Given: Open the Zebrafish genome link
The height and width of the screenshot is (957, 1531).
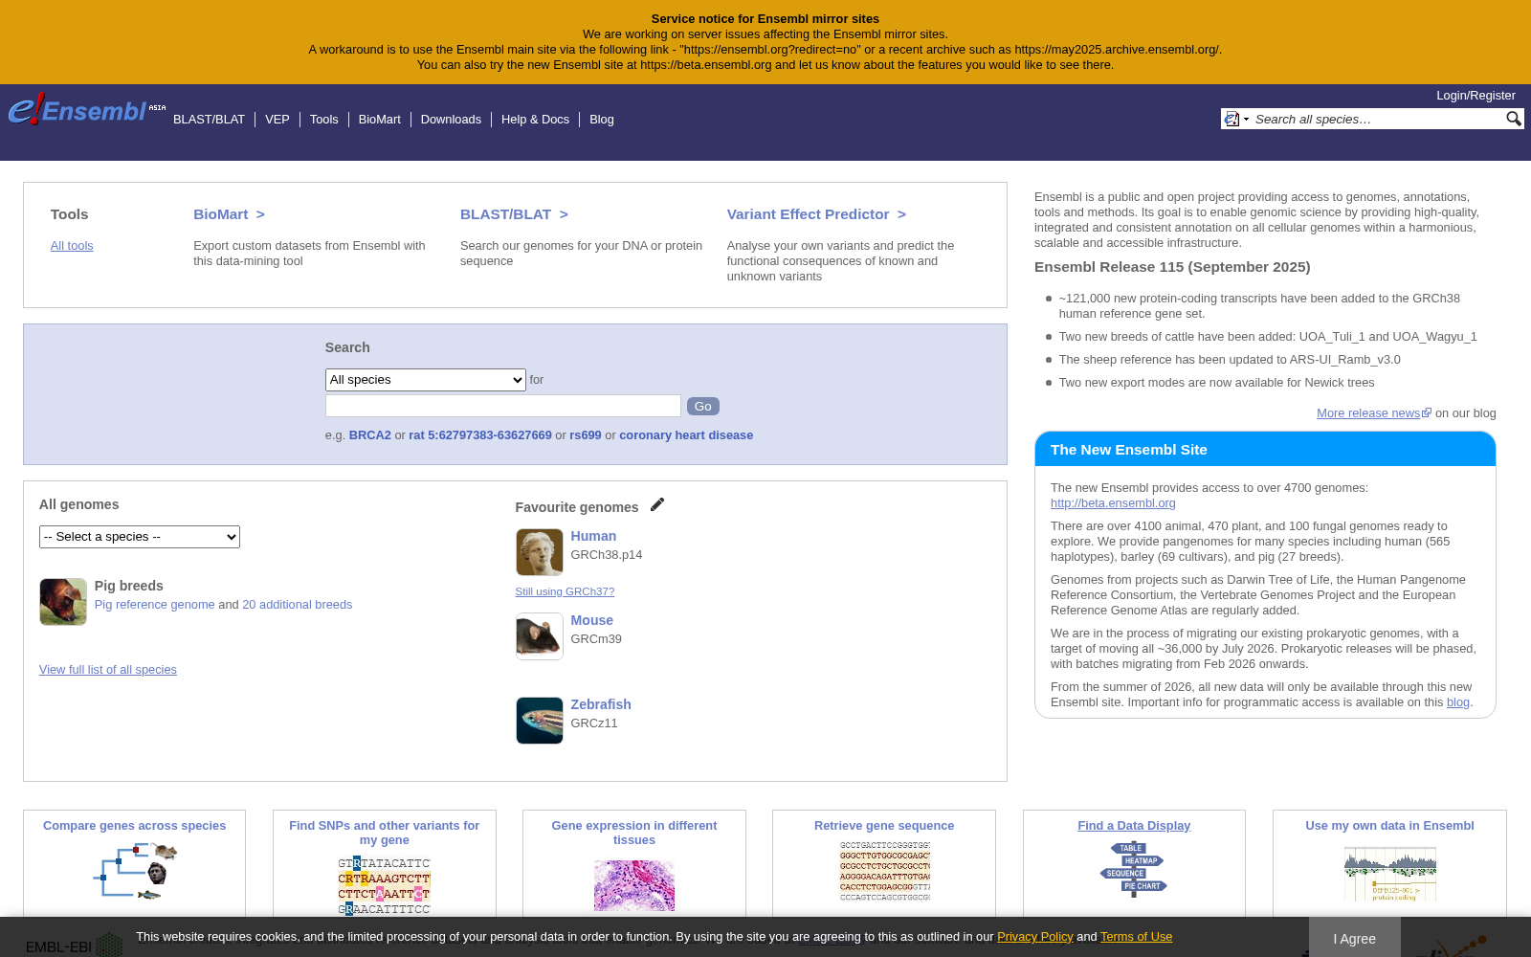Looking at the screenshot, I should [x=601, y=704].
